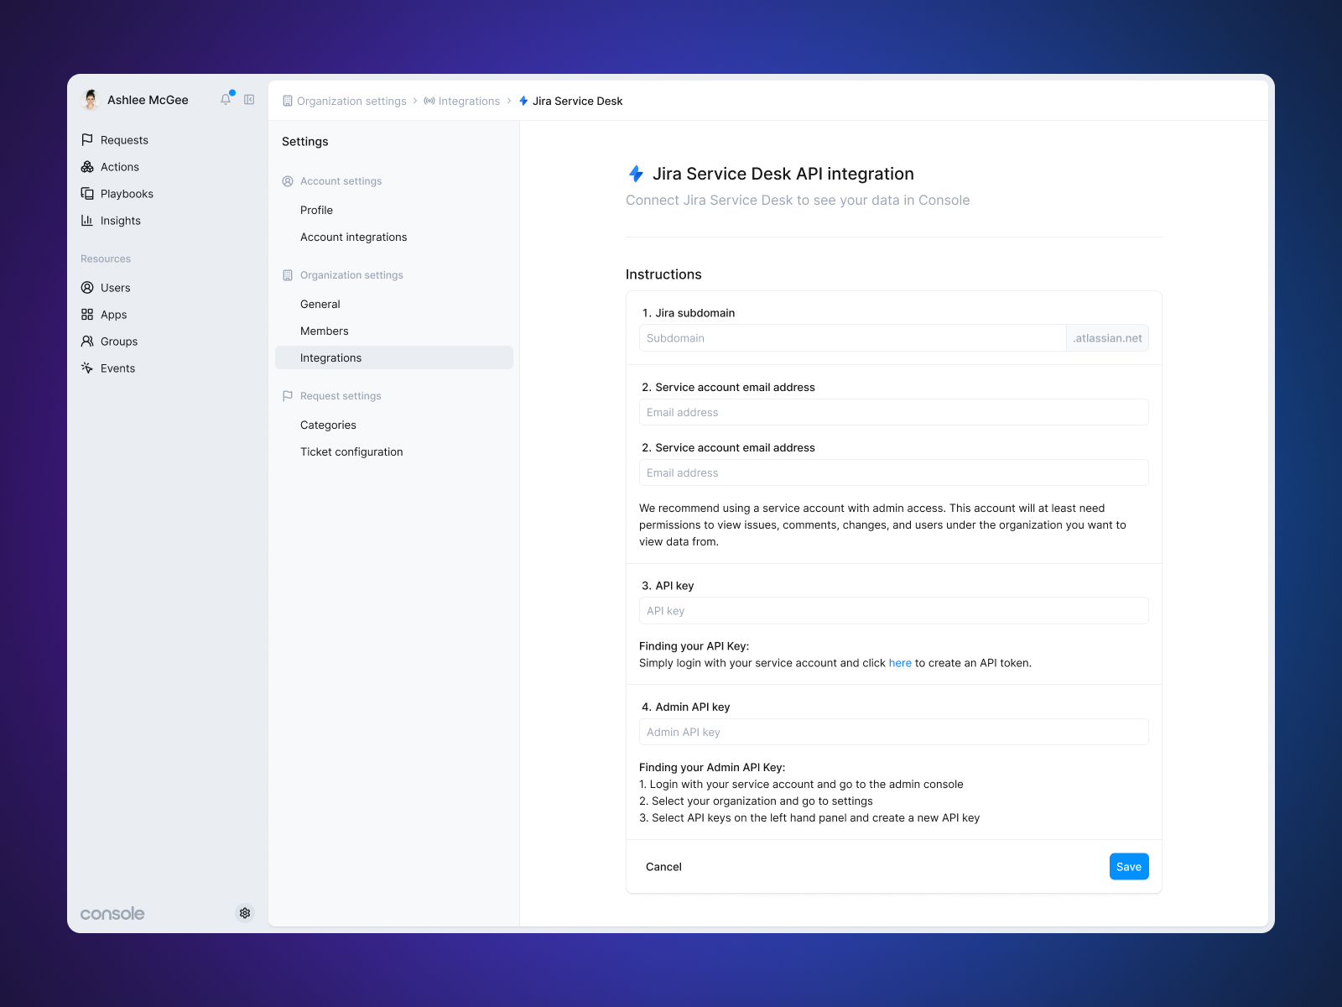Click Integrations breadcrumb broadcast icon
Screen dimensions: 1342x1007
point(429,101)
